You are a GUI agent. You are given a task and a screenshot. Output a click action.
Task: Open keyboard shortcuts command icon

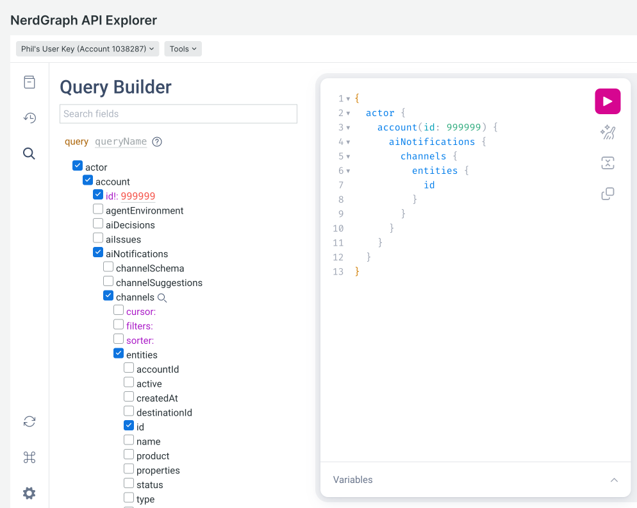(29, 457)
